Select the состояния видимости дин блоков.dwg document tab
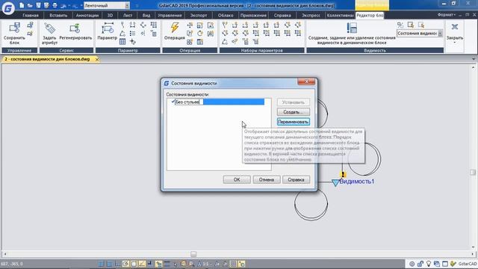 (47, 59)
